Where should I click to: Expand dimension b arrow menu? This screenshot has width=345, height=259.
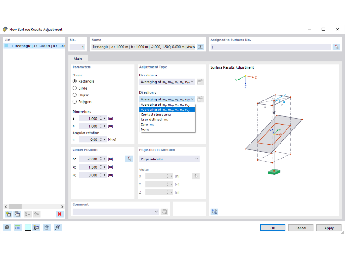pos(105,126)
